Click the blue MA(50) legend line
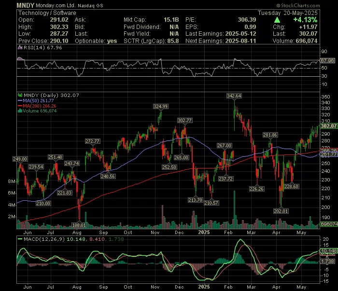The image size is (338, 291). 20,100
